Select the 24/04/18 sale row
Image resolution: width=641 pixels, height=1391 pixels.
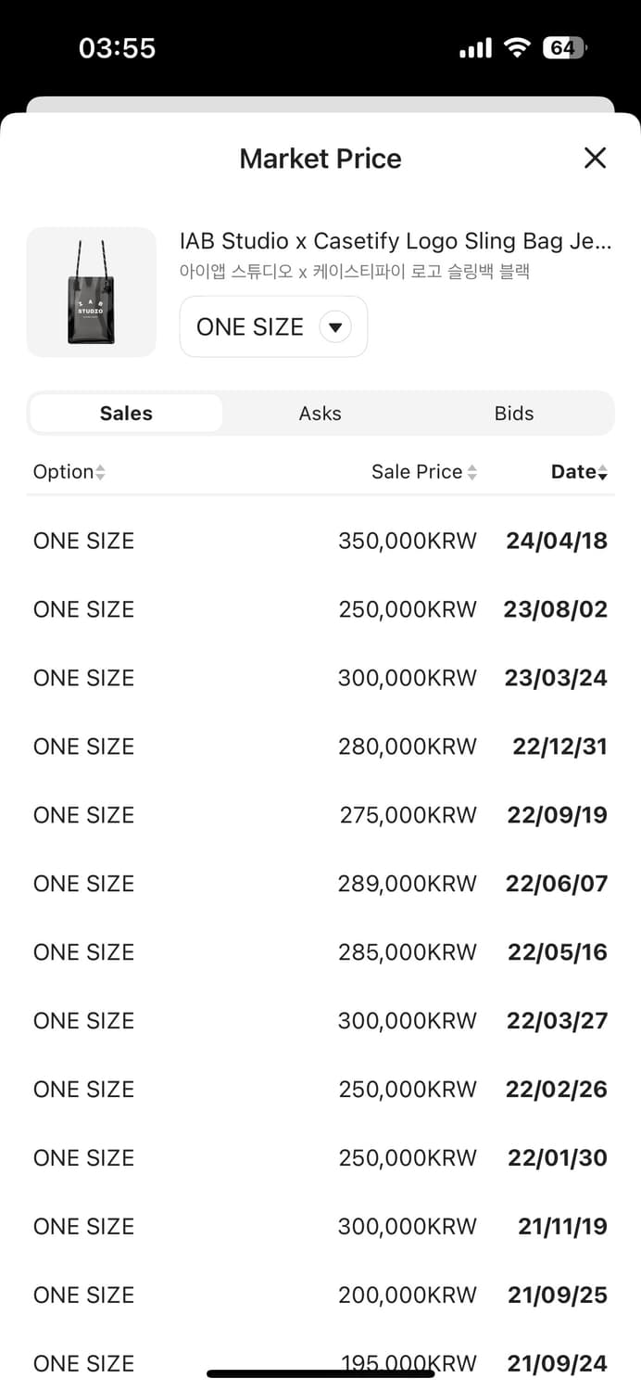pos(320,541)
